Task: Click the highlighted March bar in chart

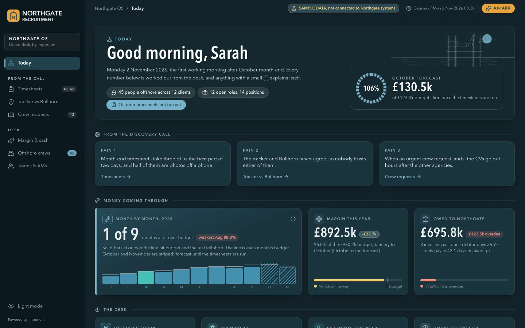Action: (x=146, y=278)
